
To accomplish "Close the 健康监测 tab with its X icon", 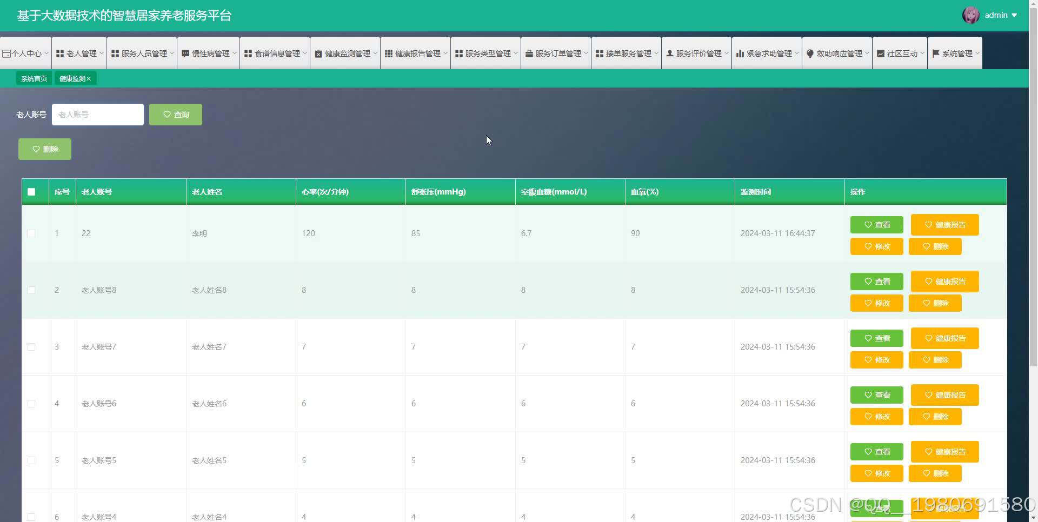I will pos(89,79).
